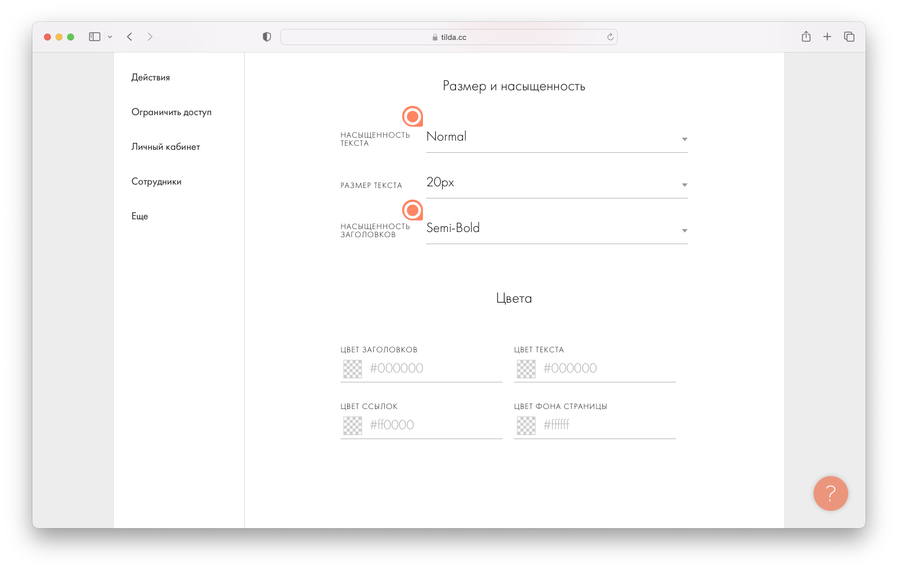Viewport: 898px width, 571px height.
Task: Open a new tab with plus icon
Action: click(827, 37)
